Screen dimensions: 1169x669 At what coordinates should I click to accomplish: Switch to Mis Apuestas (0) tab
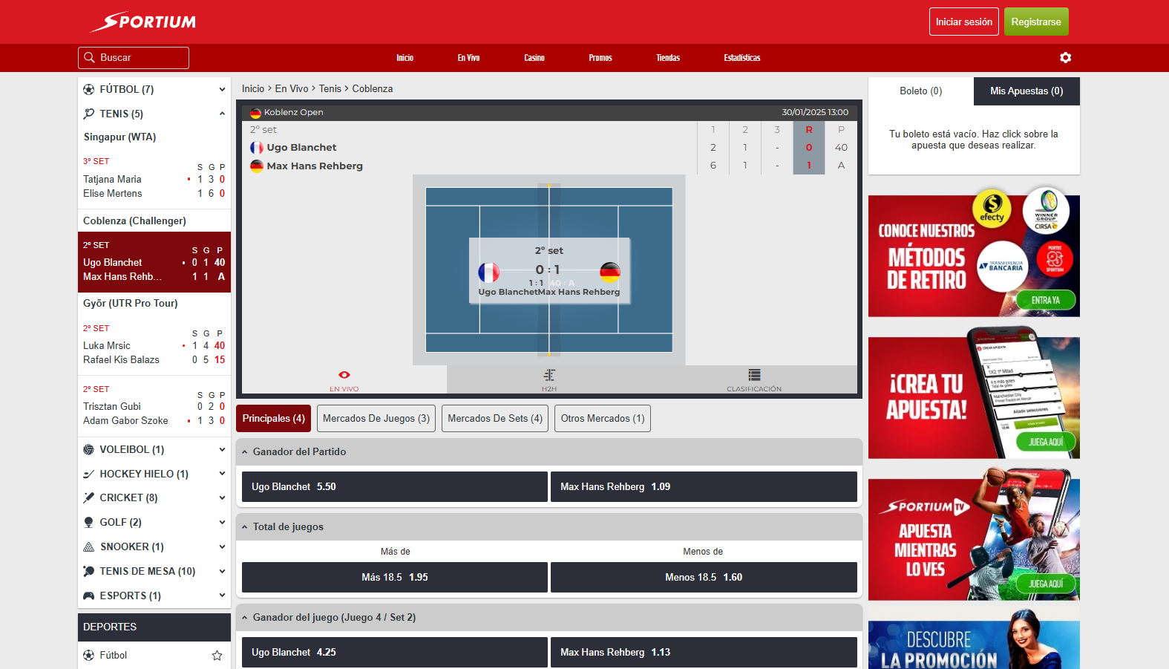(1026, 91)
